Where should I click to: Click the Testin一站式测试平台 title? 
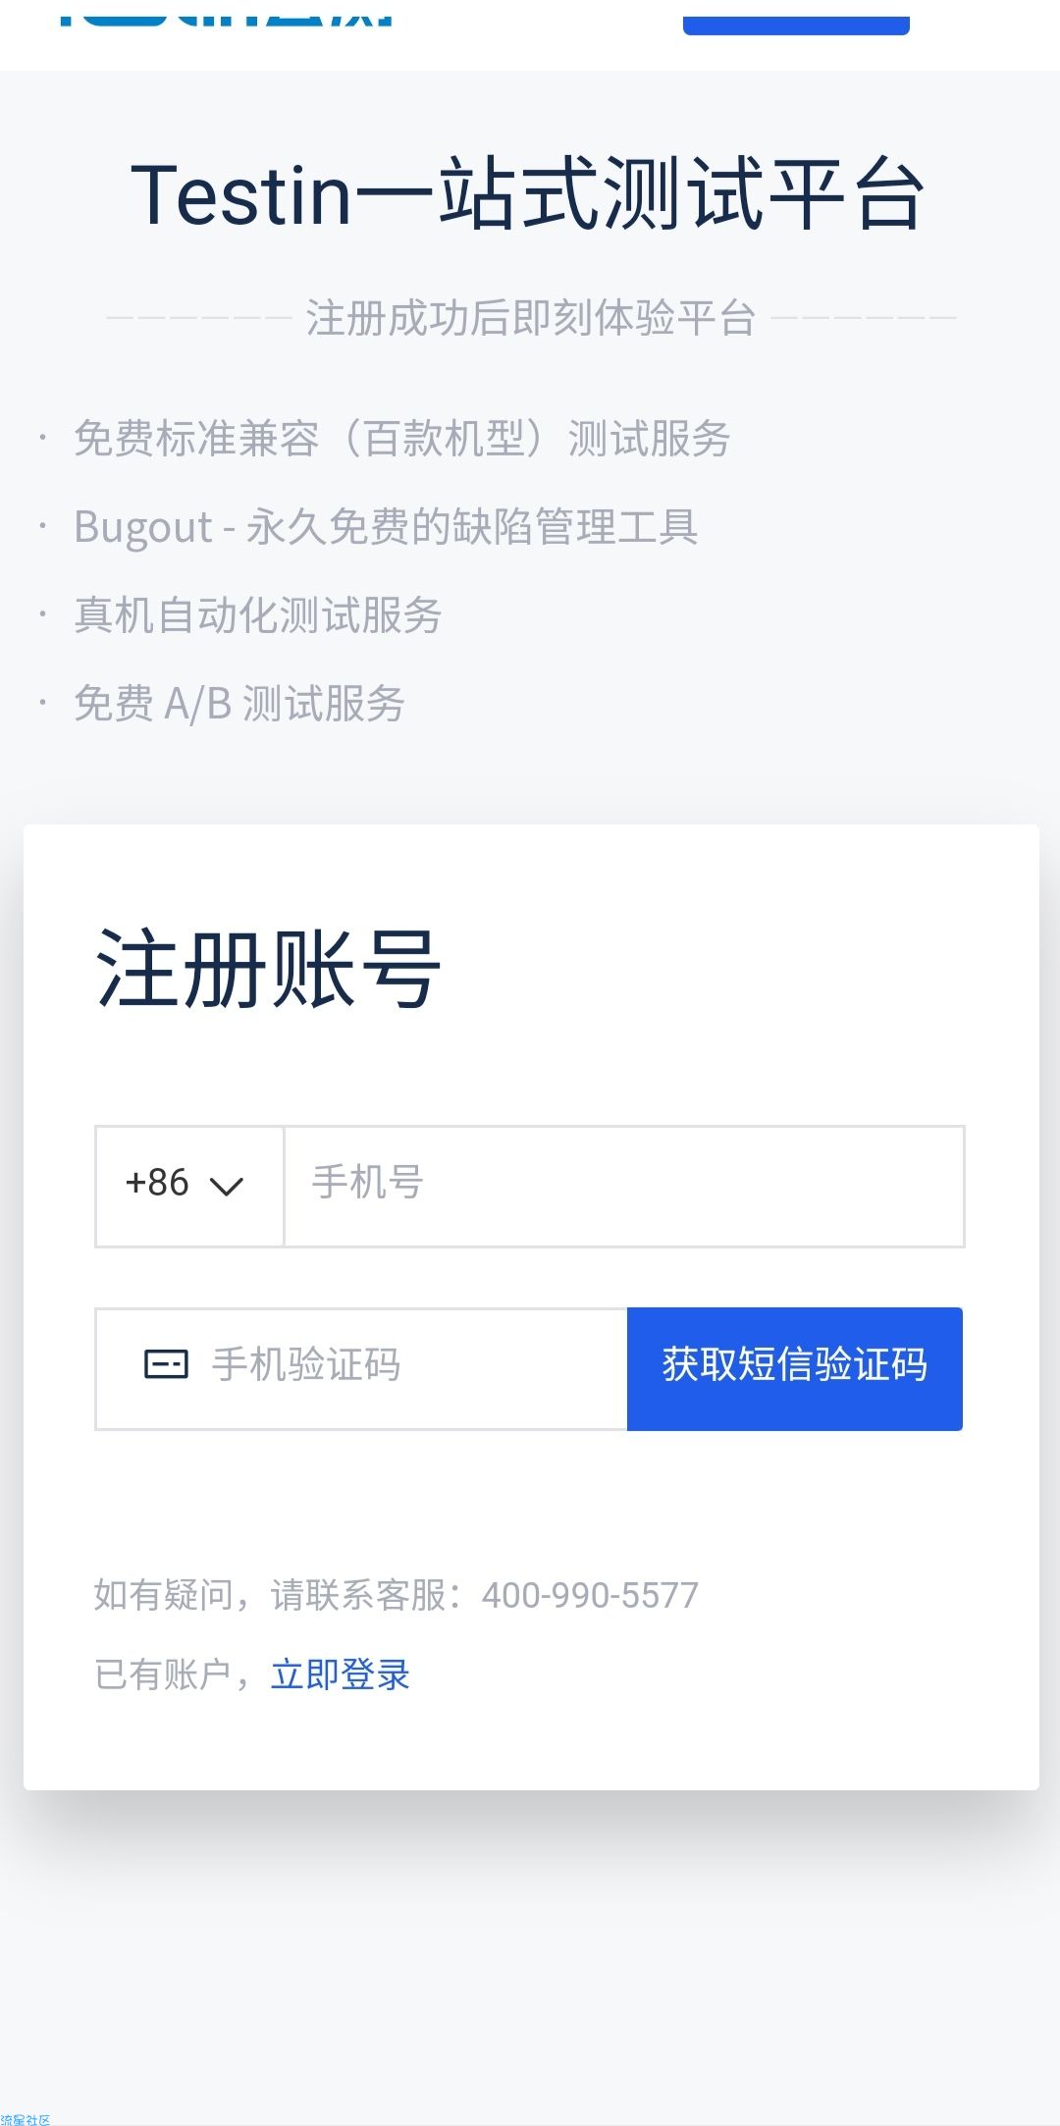pyautogui.click(x=528, y=194)
